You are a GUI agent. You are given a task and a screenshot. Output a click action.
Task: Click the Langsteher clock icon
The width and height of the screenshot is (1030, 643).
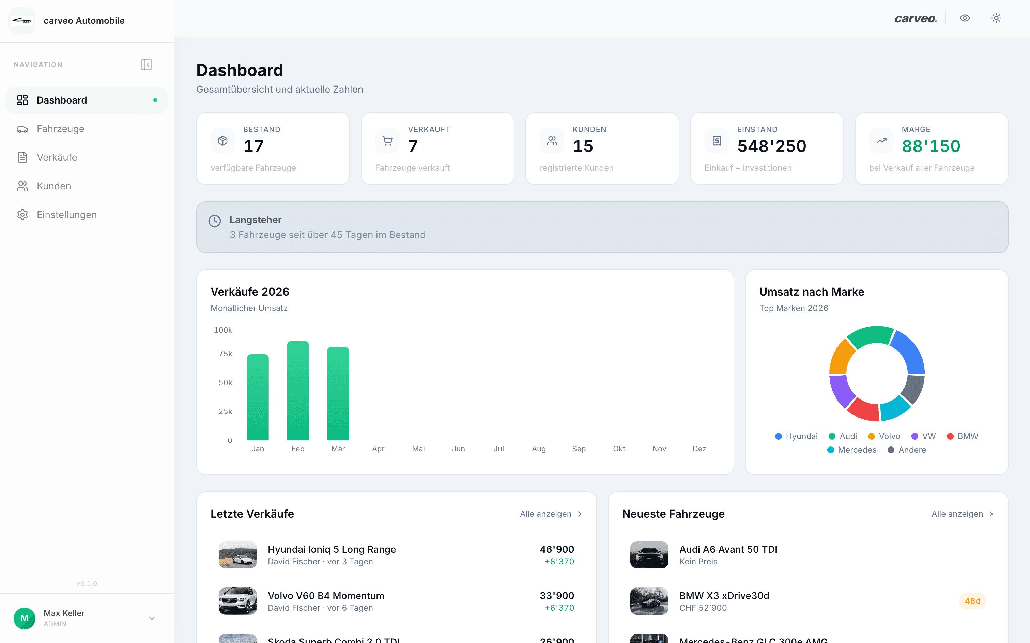[214, 221]
